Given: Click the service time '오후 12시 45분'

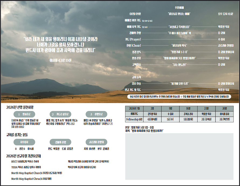Looking at the screenshot, I should click(x=225, y=14).
